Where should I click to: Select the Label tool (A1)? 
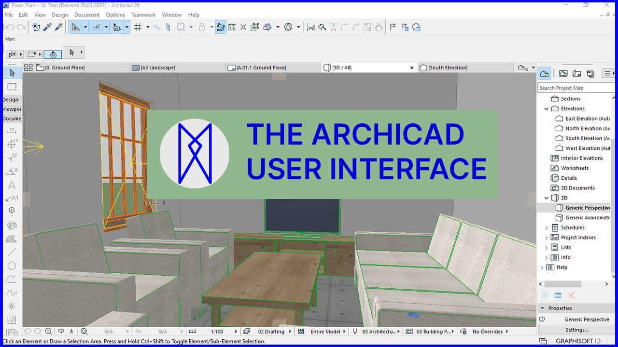point(12,198)
